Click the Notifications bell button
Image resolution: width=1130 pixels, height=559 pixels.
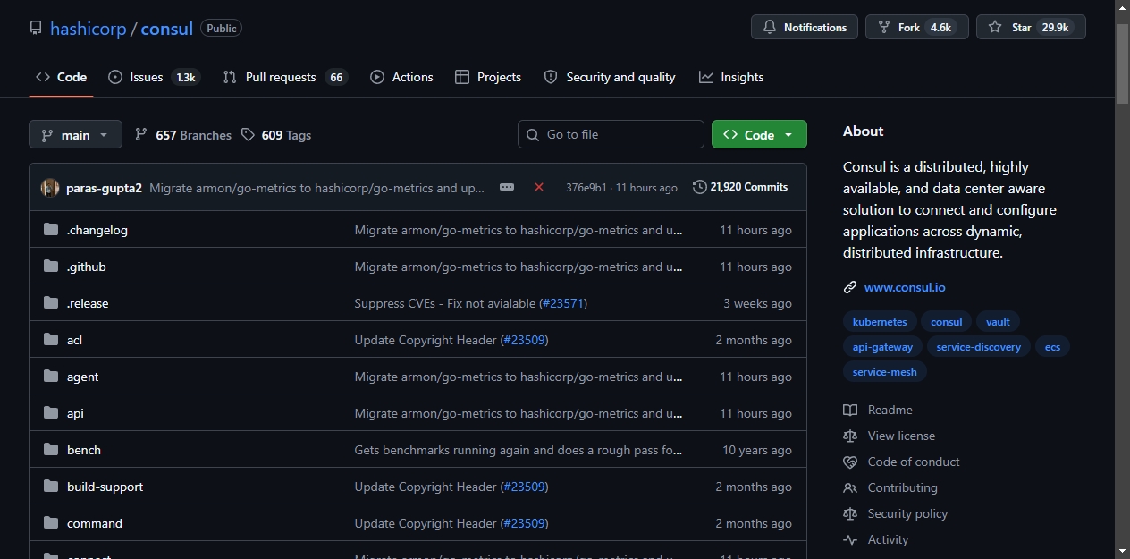(x=805, y=27)
